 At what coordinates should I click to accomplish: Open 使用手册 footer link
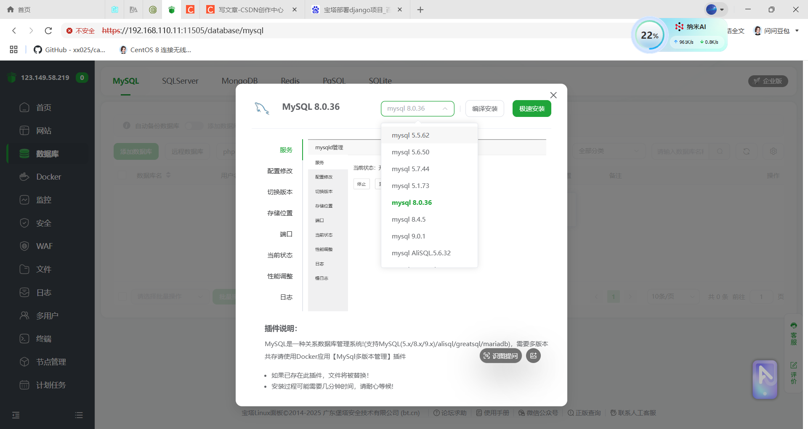coord(493,413)
